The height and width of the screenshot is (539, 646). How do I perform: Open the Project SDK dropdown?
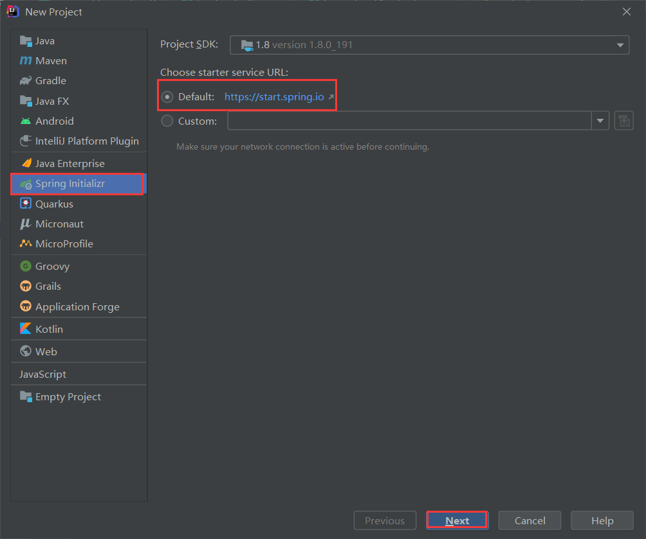coord(429,45)
